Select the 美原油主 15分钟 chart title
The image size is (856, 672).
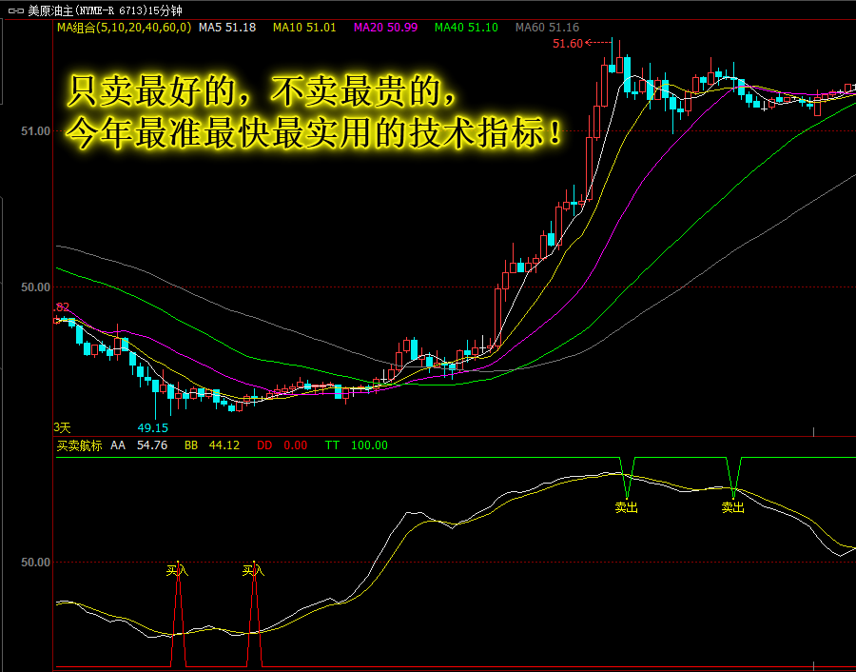(x=105, y=11)
